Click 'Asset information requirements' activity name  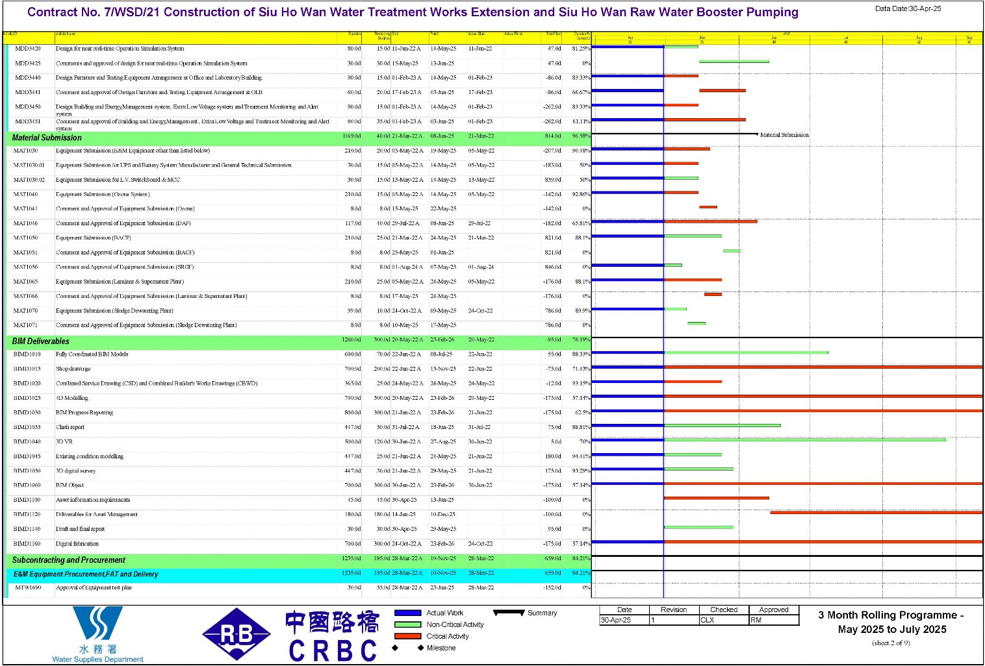click(x=93, y=500)
